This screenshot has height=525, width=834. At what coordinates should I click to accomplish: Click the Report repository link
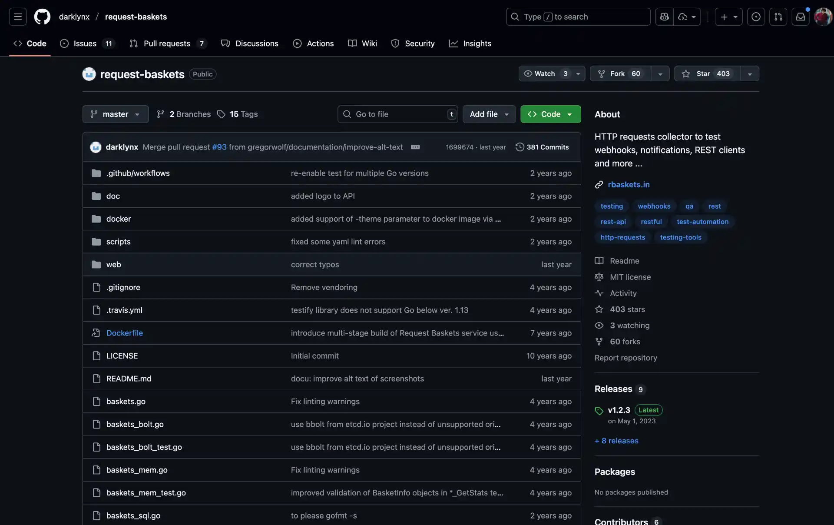625,358
